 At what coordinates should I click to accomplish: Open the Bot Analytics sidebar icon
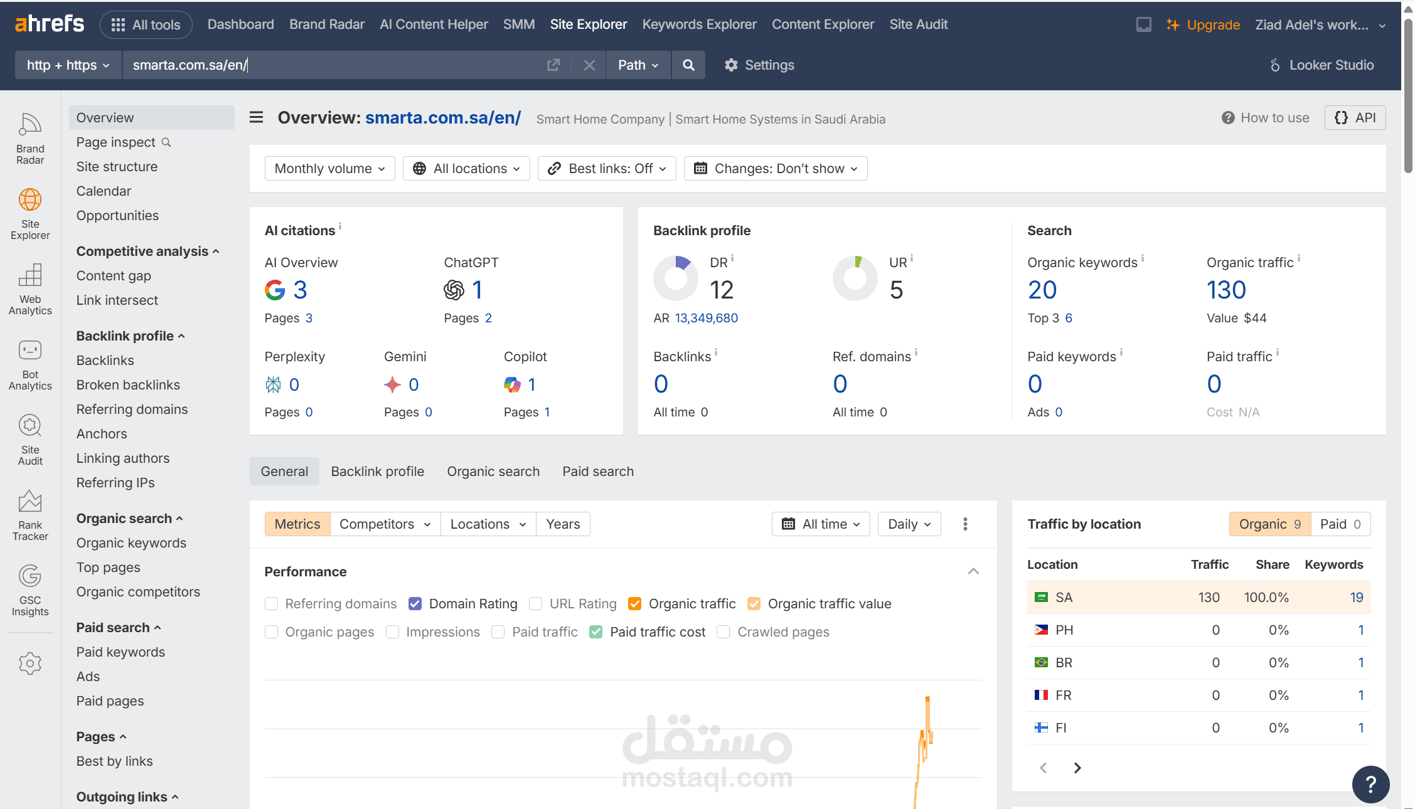pyautogui.click(x=30, y=364)
